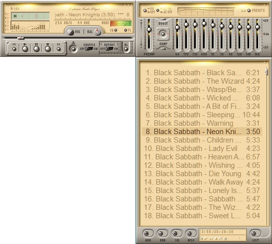
Task: Select track 13 'Black Sabbath - Die Young'
Action: point(202,174)
